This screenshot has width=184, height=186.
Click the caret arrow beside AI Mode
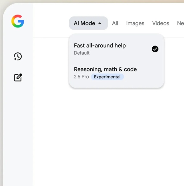click(x=100, y=23)
